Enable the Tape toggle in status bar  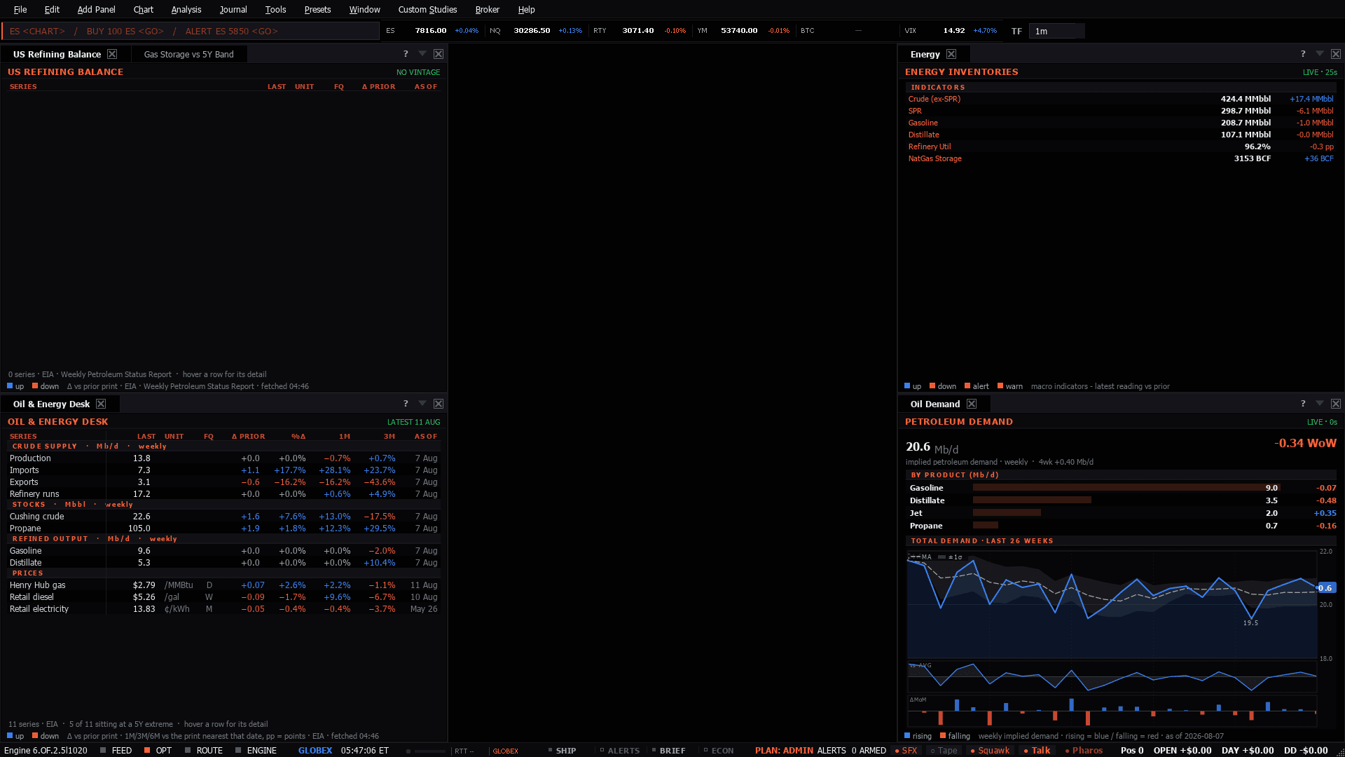tap(944, 751)
